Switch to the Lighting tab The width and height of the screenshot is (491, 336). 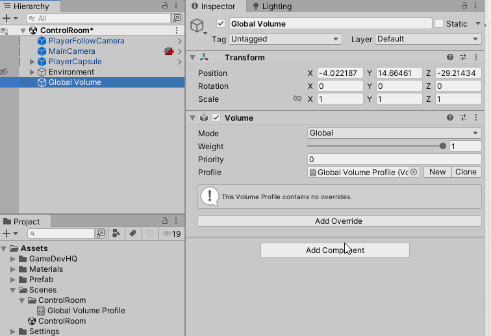pos(272,6)
